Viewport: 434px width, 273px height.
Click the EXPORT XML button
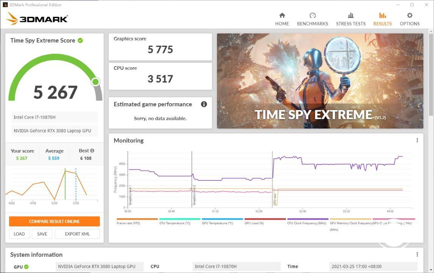77,234
